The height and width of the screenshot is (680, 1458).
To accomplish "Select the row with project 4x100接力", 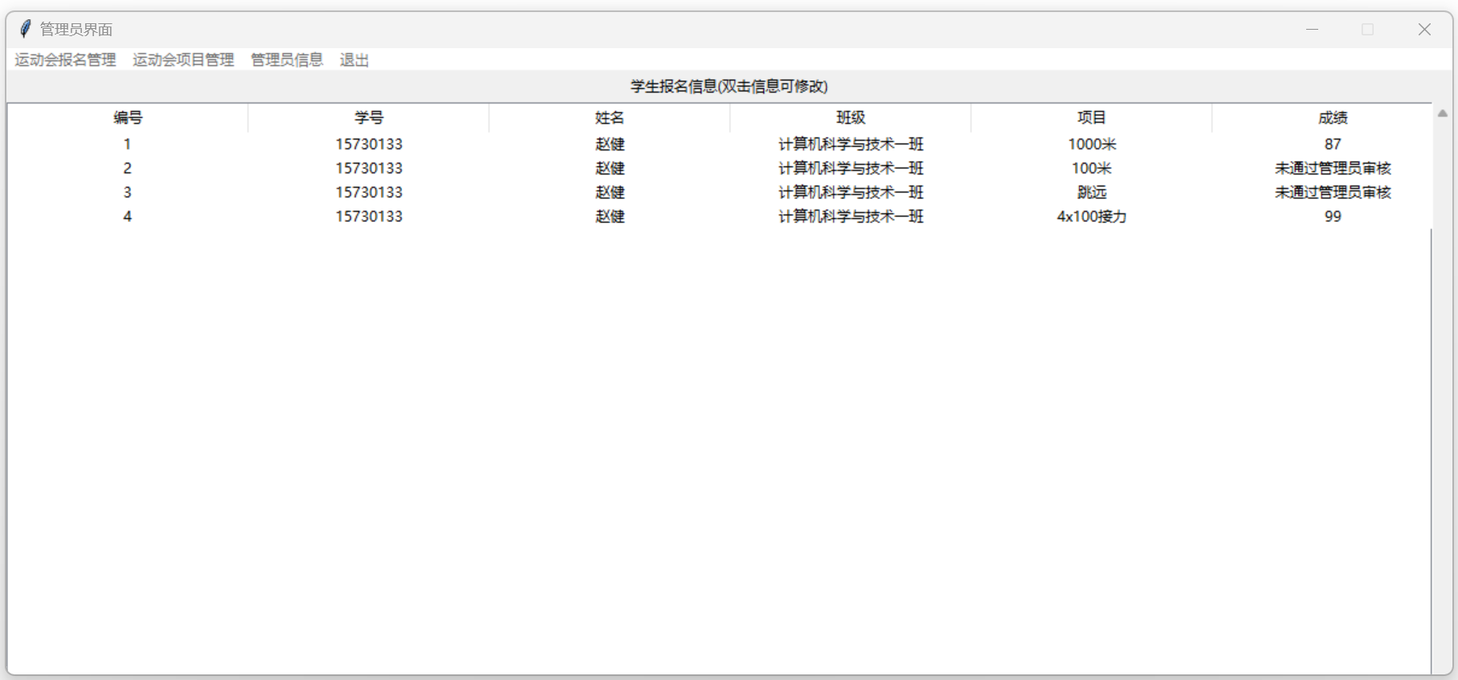I will tap(720, 217).
